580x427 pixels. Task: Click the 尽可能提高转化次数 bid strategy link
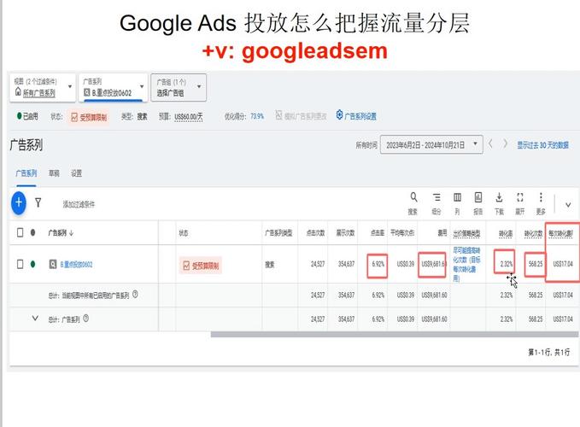point(466,265)
